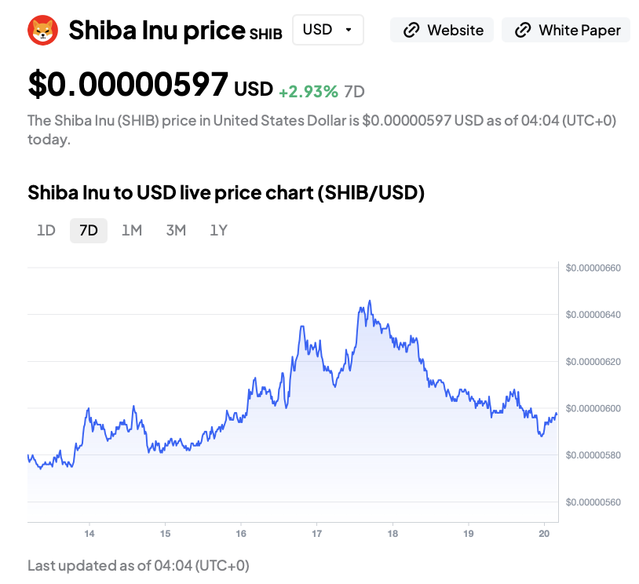Choose the 3M chart timeframe

176,230
